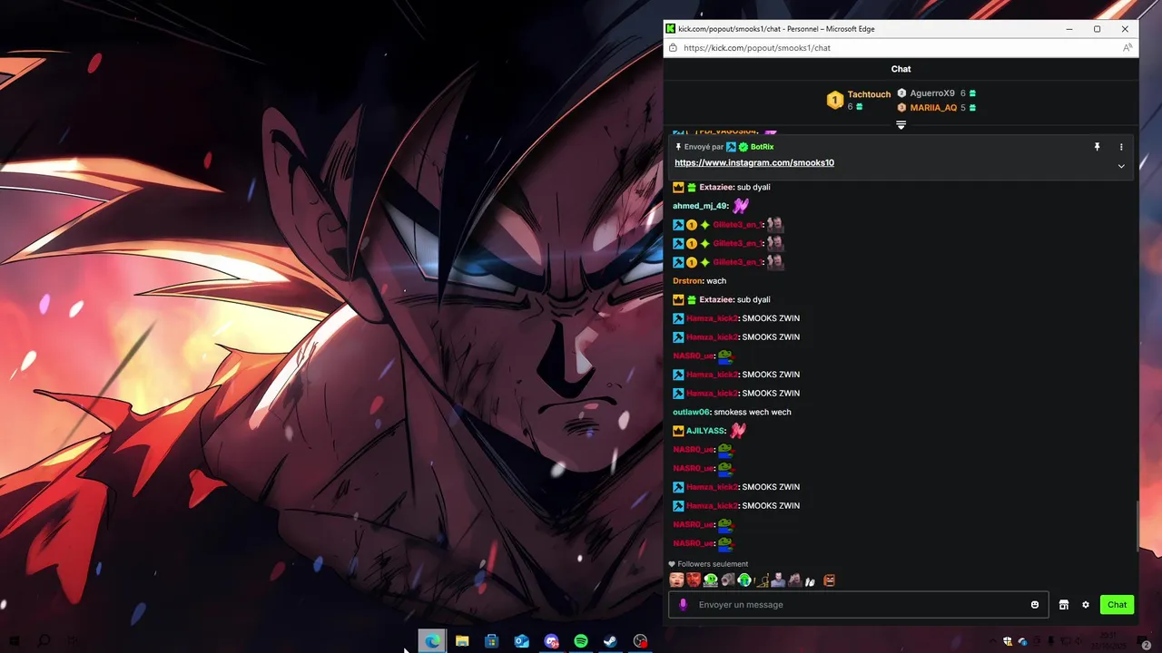The height and width of the screenshot is (653, 1162).
Task: Open Spotify from the taskbar
Action: (x=581, y=641)
